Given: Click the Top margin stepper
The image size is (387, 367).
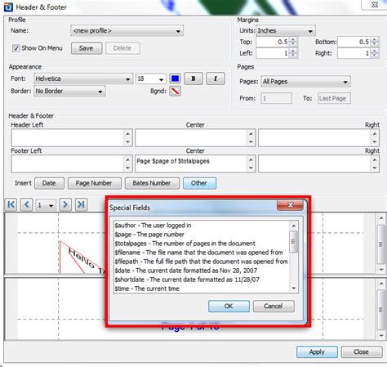Looking at the screenshot, I should coord(293,42).
